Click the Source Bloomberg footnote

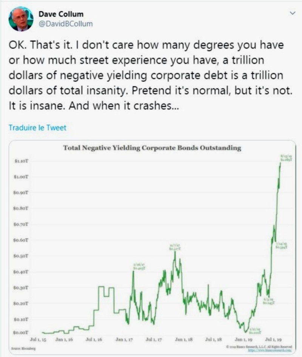(x=23, y=348)
